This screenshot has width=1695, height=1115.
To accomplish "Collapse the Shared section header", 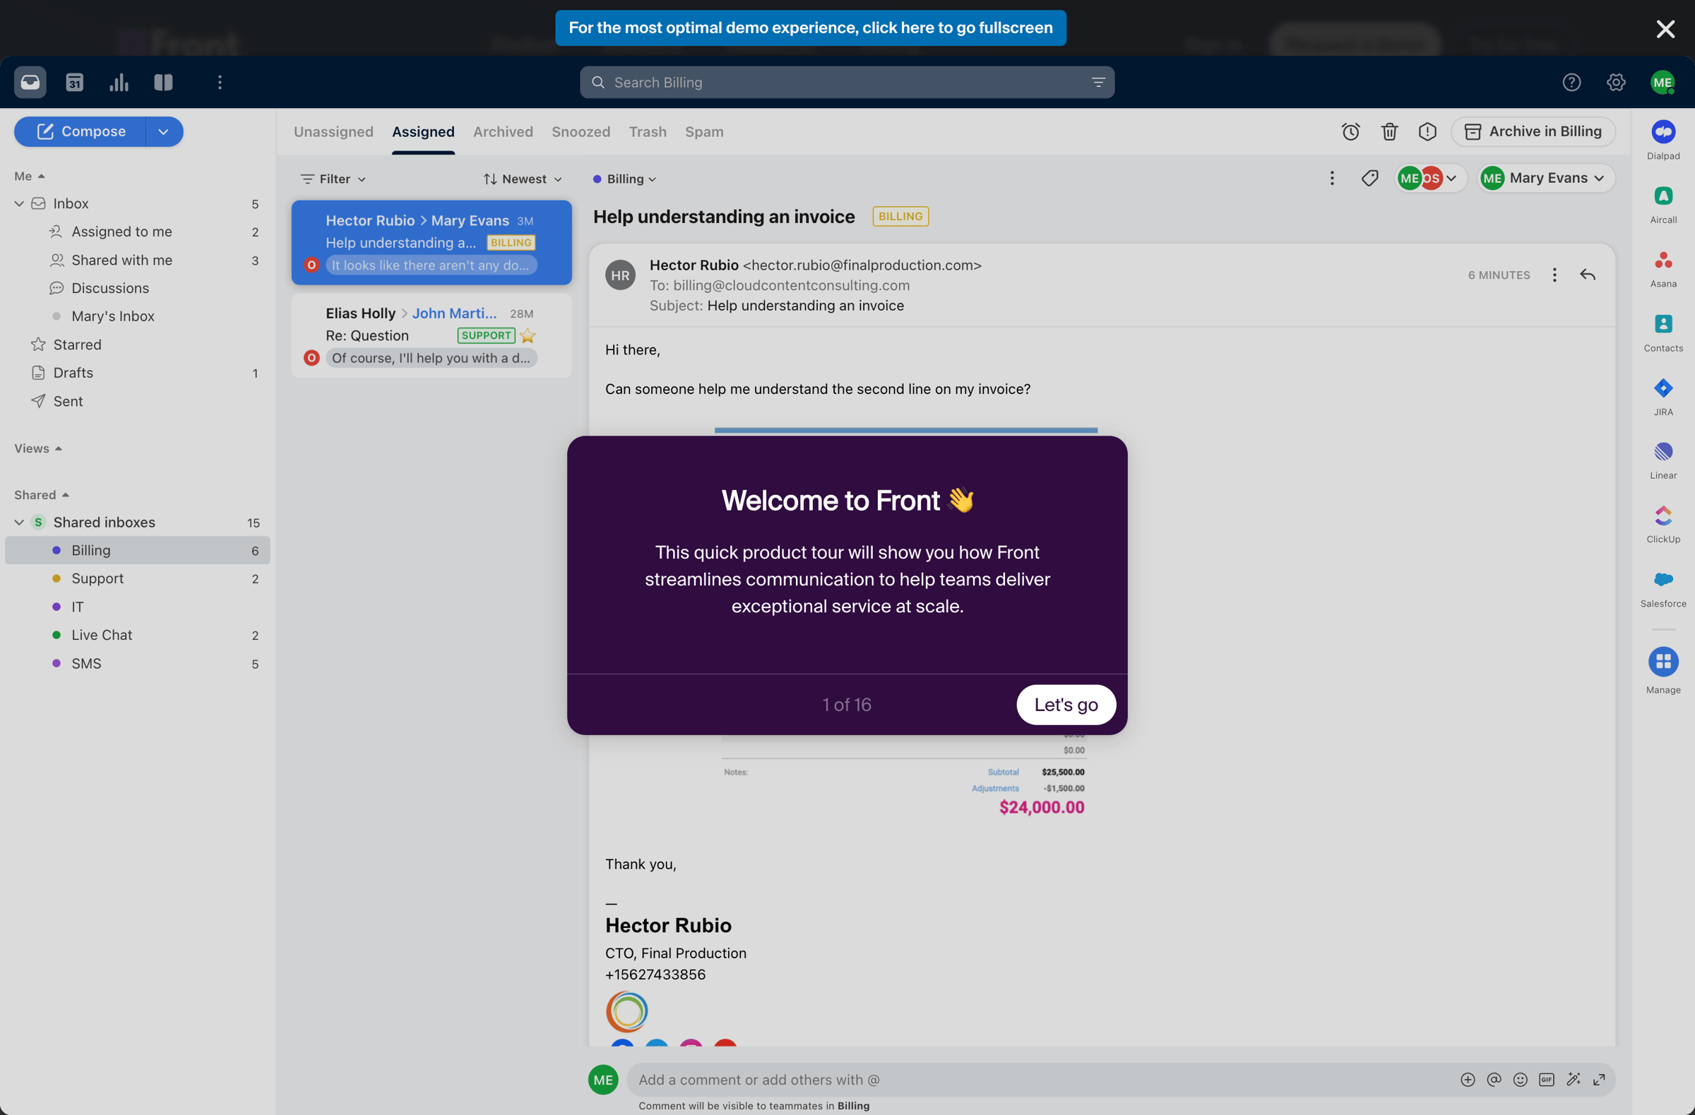I will tap(41, 494).
